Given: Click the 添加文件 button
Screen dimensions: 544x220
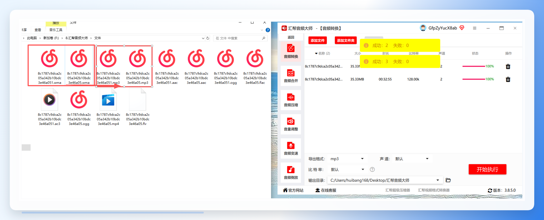Looking at the screenshot, I should point(318,41).
